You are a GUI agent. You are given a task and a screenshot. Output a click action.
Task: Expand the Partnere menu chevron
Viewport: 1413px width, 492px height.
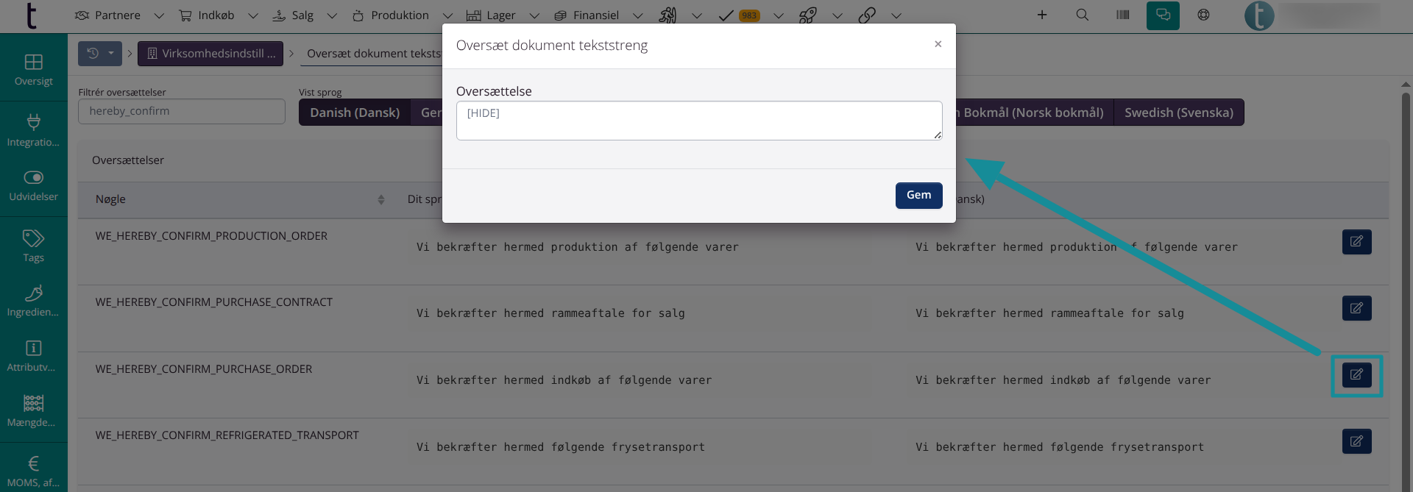[159, 15]
